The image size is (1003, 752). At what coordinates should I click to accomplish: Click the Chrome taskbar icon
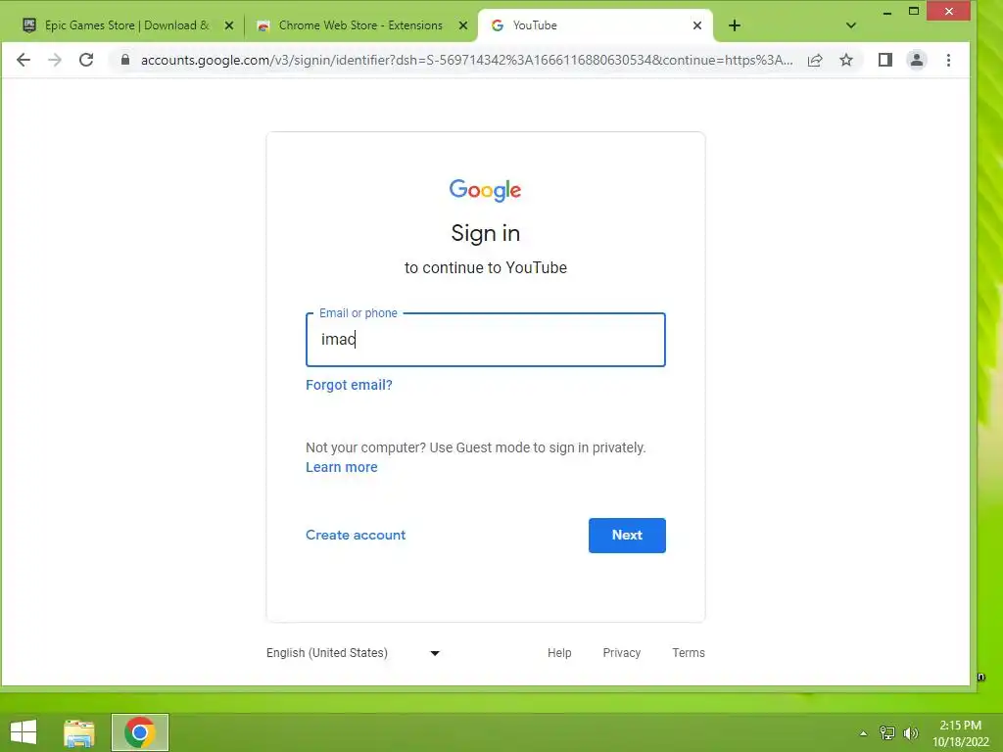click(x=140, y=732)
